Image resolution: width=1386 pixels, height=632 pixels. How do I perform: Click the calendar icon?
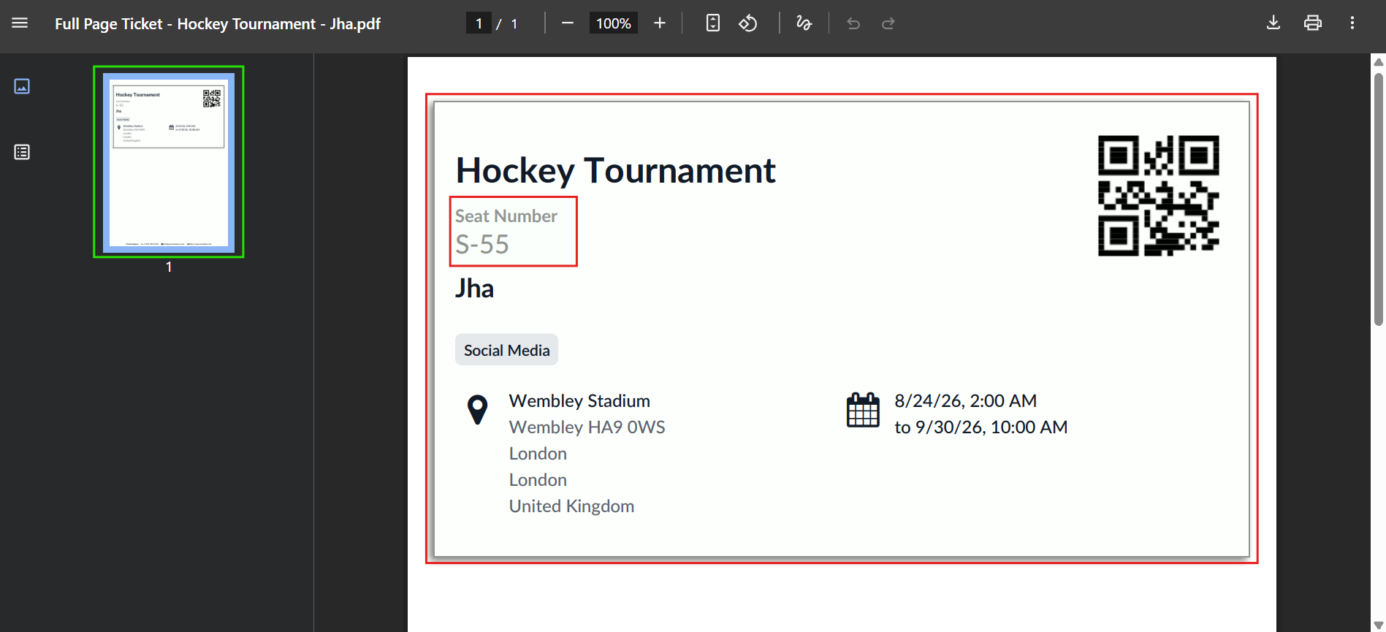pyautogui.click(x=863, y=410)
